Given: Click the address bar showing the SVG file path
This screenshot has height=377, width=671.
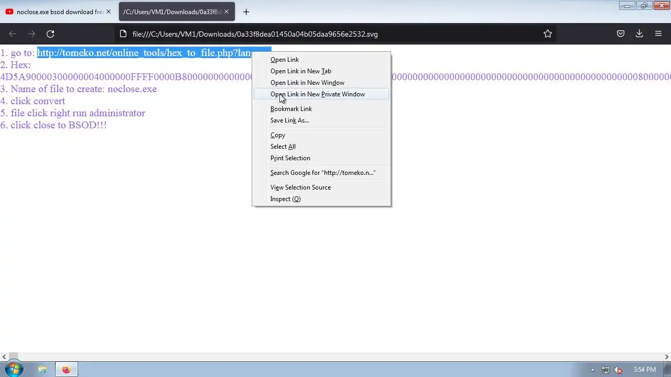Looking at the screenshot, I should 334,34.
